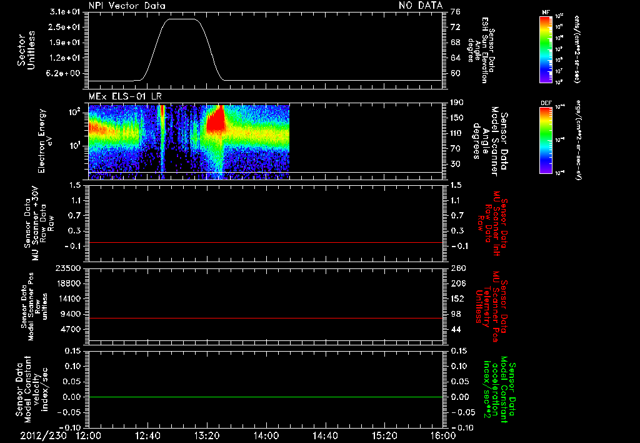Select the 'Electron Energy eV' axis title
The height and width of the screenshot is (443, 640).
coord(44,141)
